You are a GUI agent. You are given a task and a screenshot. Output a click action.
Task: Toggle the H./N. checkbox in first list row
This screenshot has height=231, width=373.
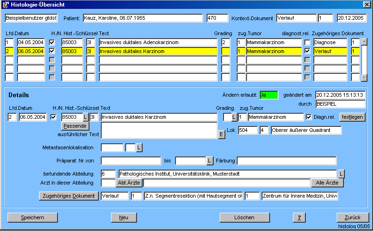52,43
